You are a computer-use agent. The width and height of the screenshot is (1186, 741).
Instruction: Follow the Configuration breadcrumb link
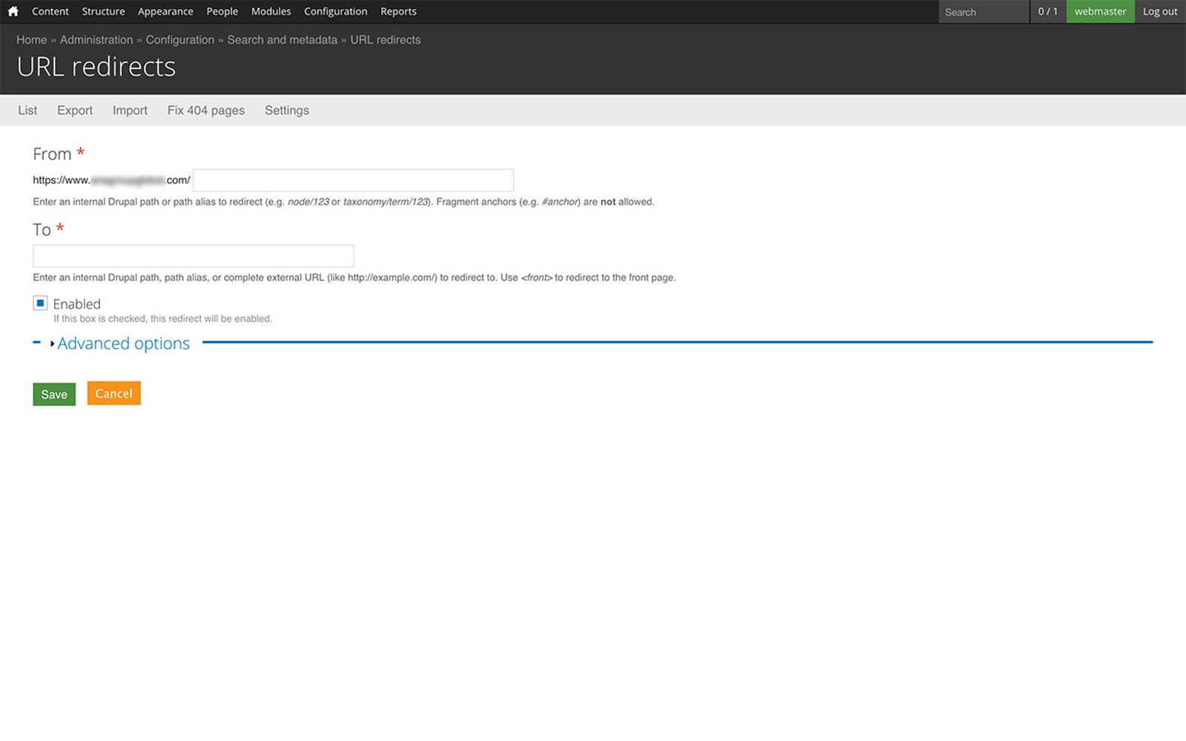tap(180, 40)
